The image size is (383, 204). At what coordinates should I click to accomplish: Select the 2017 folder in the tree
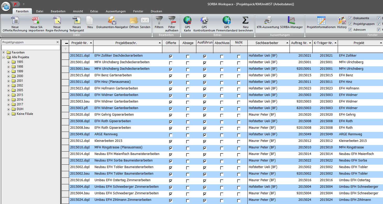(20, 104)
